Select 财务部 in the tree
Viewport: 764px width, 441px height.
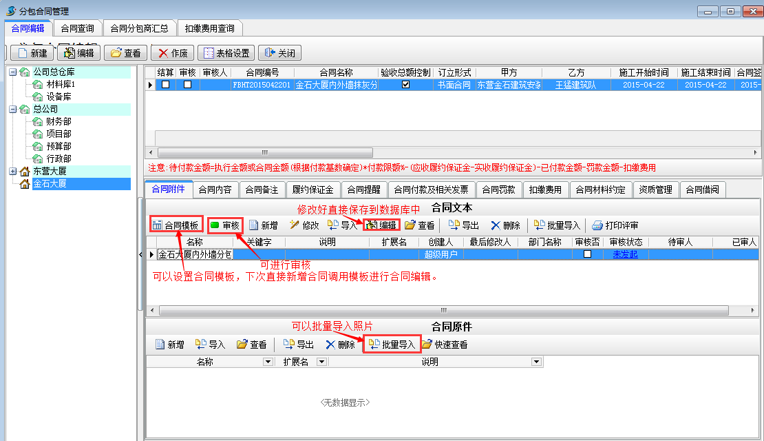(59, 121)
